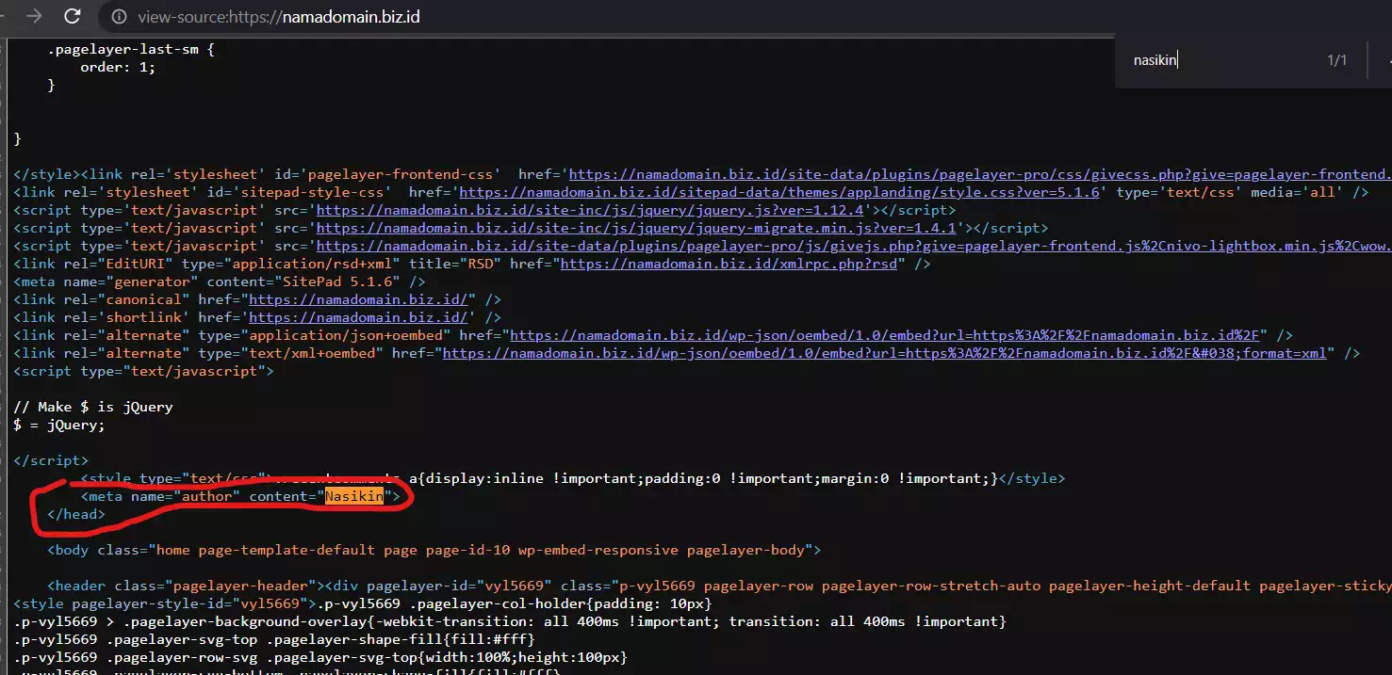Click the browser forward arrow
1392x675 pixels.
pos(35,16)
